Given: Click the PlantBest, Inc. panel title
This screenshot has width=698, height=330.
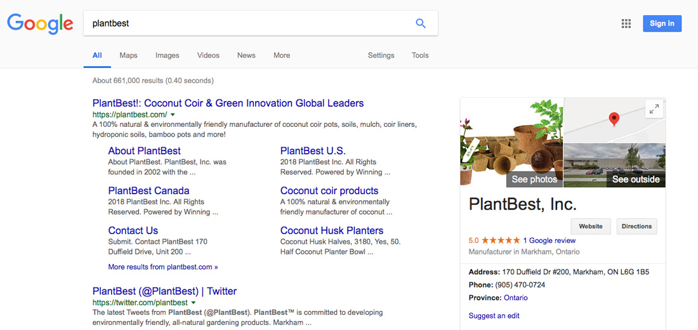Looking at the screenshot, I should click(x=523, y=204).
